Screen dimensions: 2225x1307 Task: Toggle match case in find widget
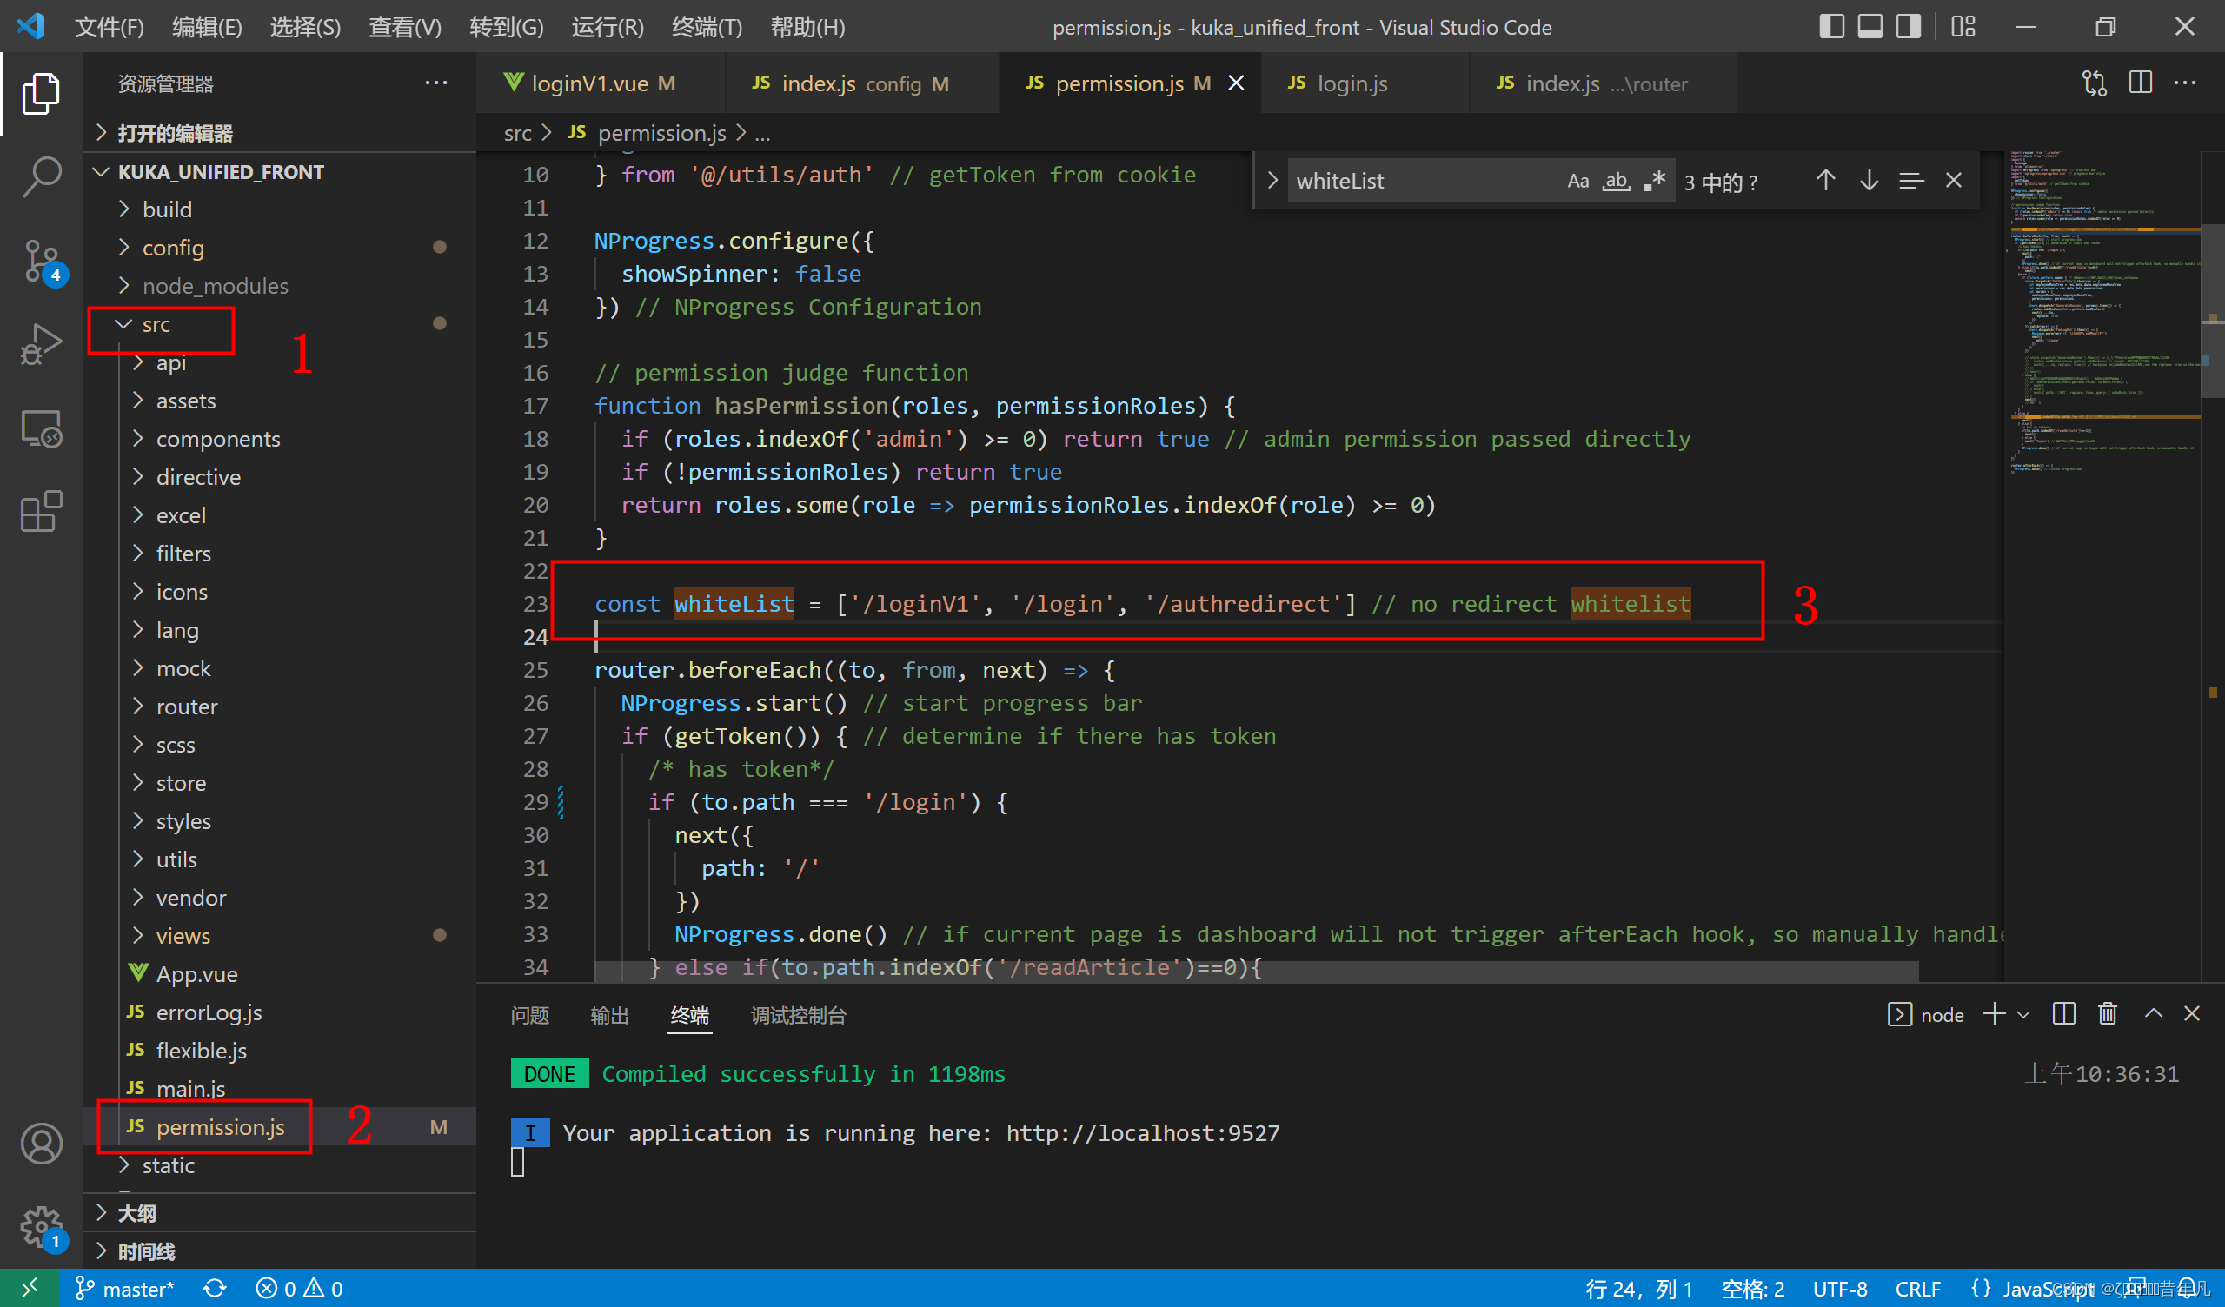pos(1577,181)
